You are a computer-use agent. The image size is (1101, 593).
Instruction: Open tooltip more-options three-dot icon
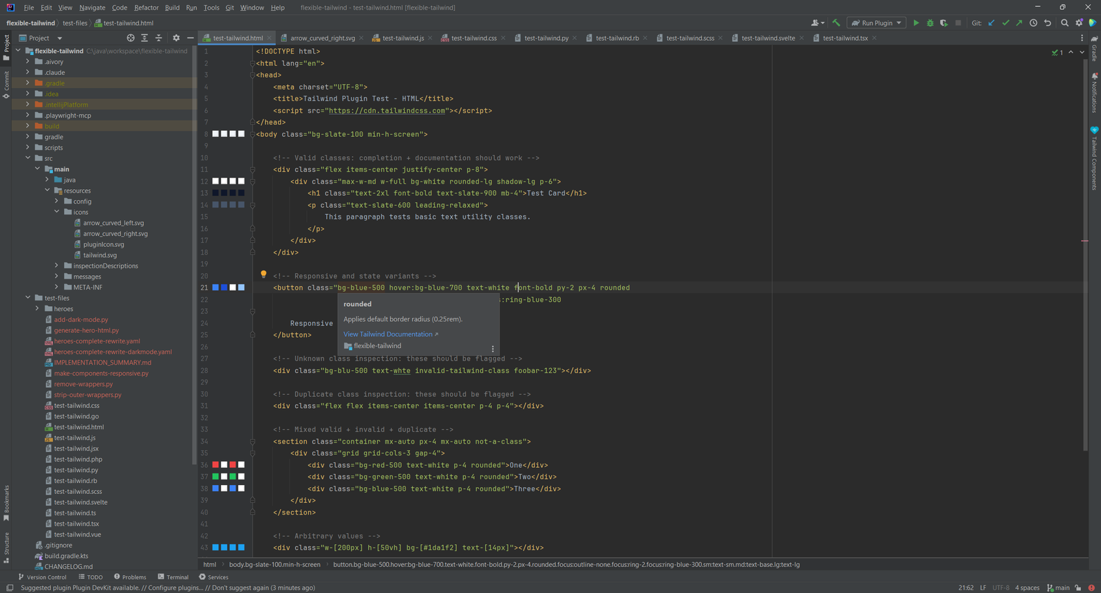tap(493, 349)
